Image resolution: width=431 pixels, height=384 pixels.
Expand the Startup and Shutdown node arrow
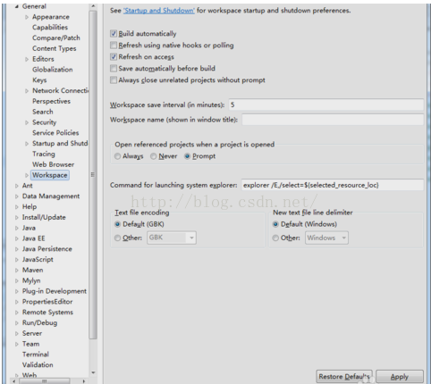pyautogui.click(x=27, y=144)
